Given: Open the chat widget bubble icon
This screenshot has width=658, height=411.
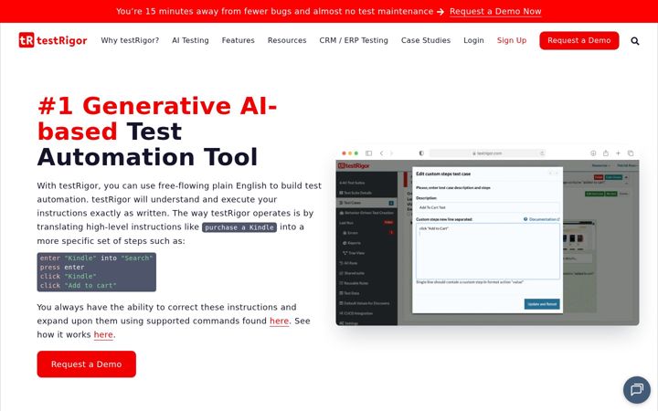Looking at the screenshot, I should pos(637,390).
